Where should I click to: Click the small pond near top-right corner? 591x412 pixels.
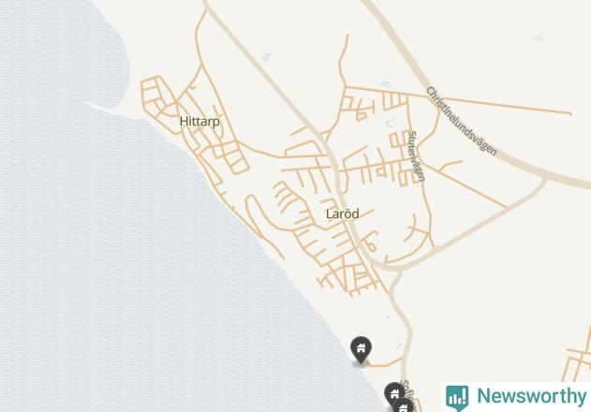point(539,37)
